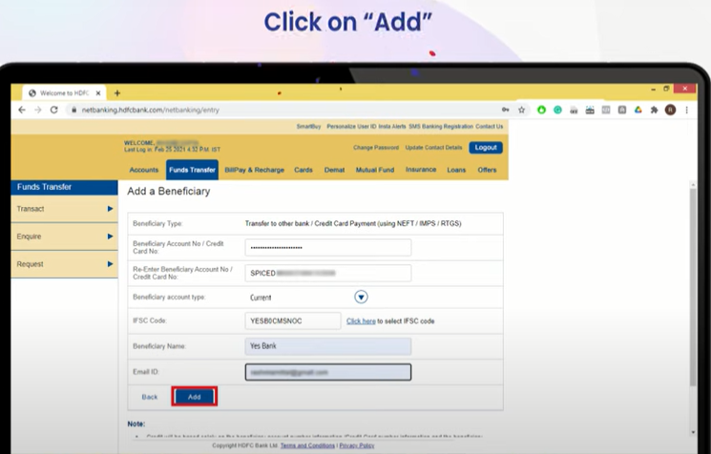The width and height of the screenshot is (711, 454).
Task: Open the Cards tab
Action: (x=303, y=170)
